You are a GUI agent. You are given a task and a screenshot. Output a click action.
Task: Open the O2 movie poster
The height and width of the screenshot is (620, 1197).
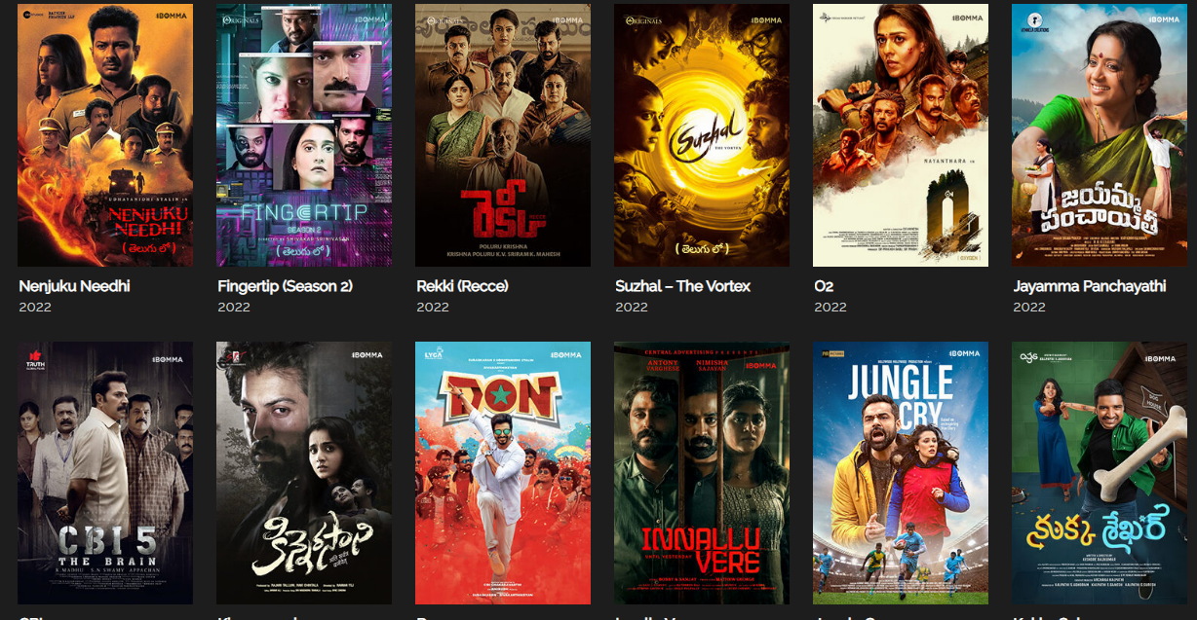click(901, 135)
